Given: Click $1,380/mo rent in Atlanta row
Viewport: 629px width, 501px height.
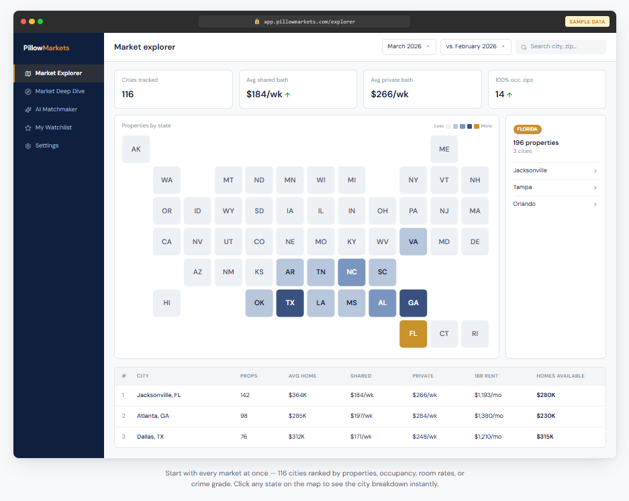Looking at the screenshot, I should coord(489,416).
